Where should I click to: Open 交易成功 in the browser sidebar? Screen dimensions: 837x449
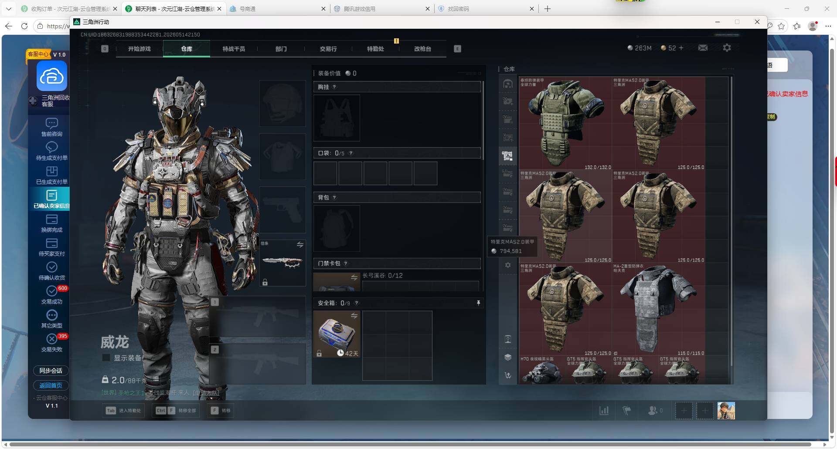pos(52,295)
